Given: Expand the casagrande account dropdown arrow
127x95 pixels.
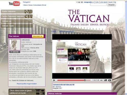Looking at the screenshot, I should pos(93,2).
